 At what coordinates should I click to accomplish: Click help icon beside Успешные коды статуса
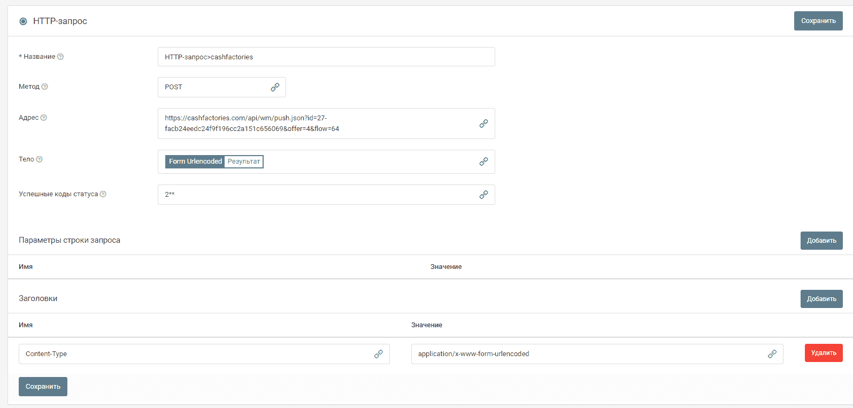[103, 194]
